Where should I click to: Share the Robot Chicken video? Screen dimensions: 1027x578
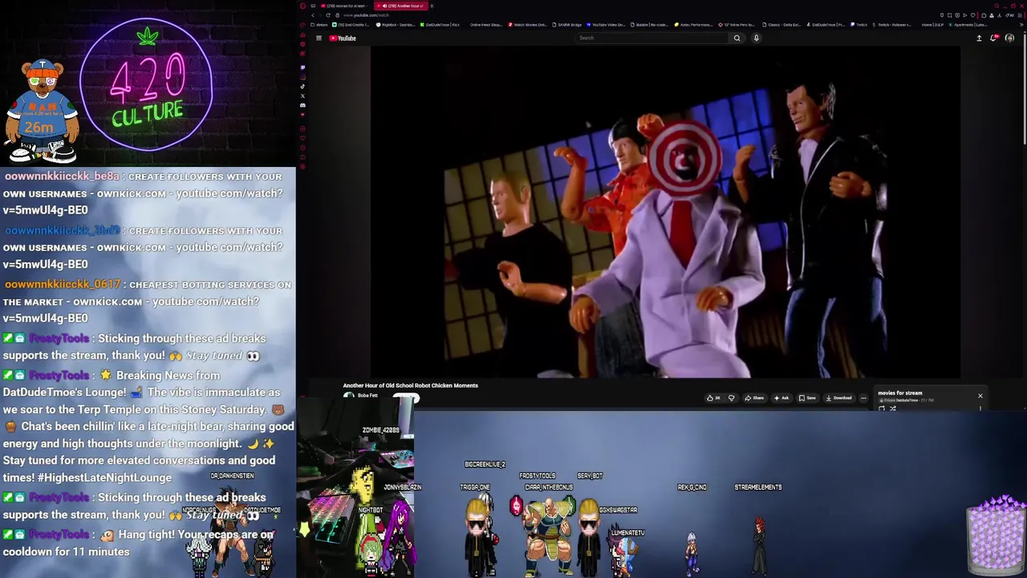pos(753,398)
